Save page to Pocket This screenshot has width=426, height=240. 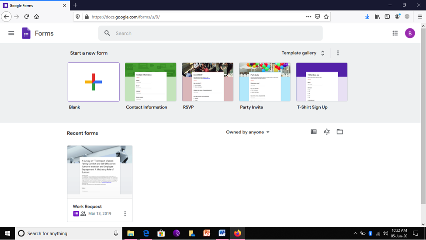point(317,17)
